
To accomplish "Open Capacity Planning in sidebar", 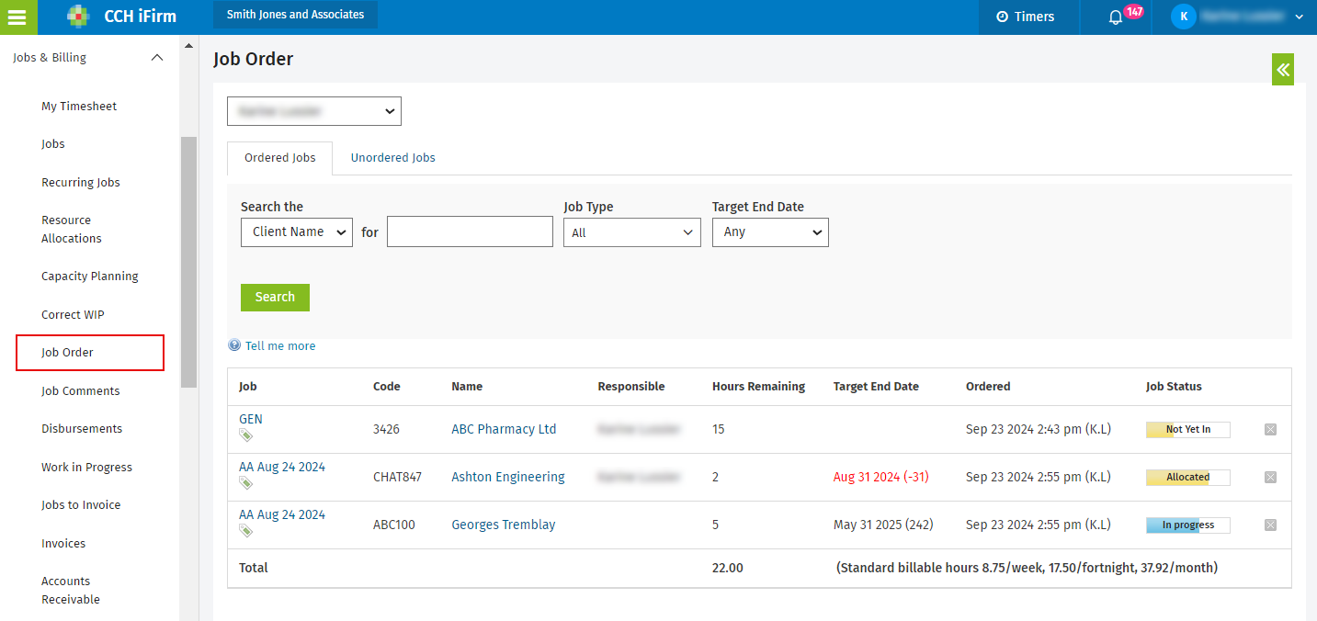I will coord(90,277).
